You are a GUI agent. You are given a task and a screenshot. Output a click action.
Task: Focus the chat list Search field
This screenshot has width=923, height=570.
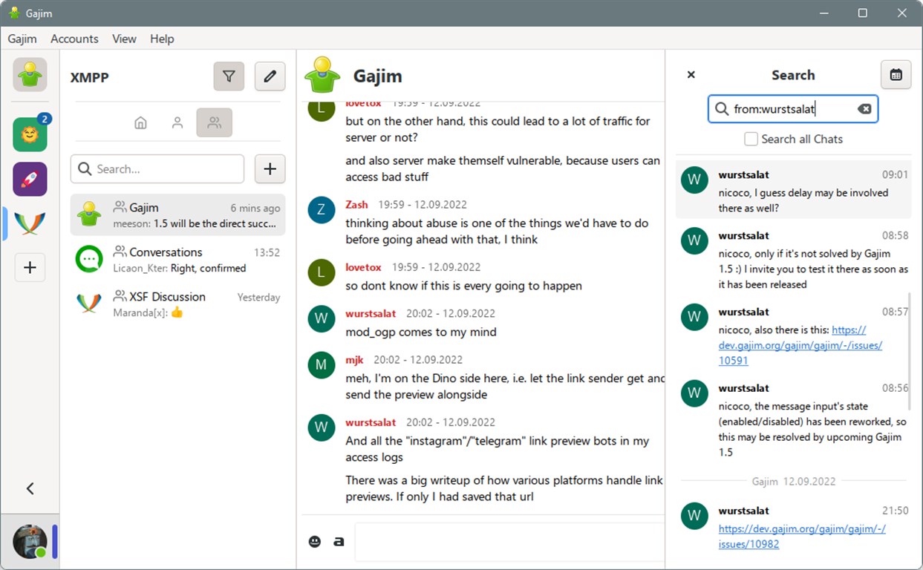pos(157,169)
